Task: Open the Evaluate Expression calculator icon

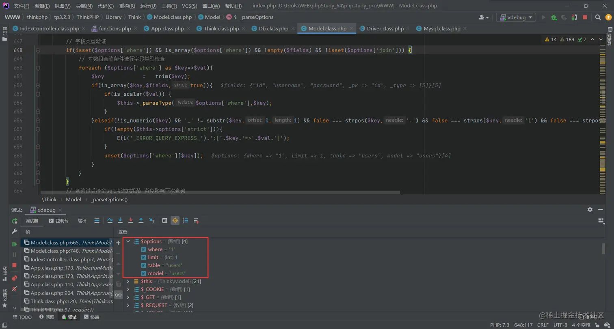Action: click(x=164, y=221)
